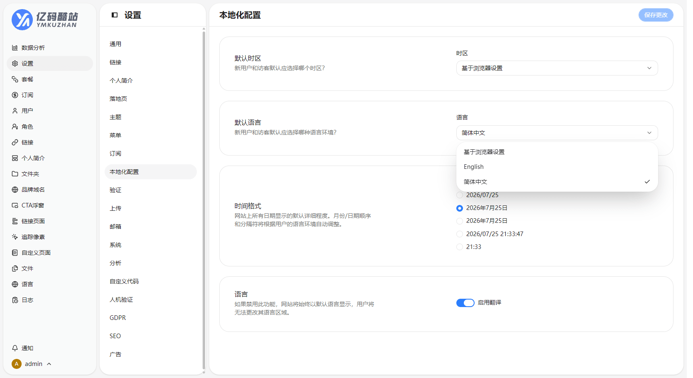Click the 数据分析 chart icon
Viewport: 693px width, 378px height.
[15, 48]
